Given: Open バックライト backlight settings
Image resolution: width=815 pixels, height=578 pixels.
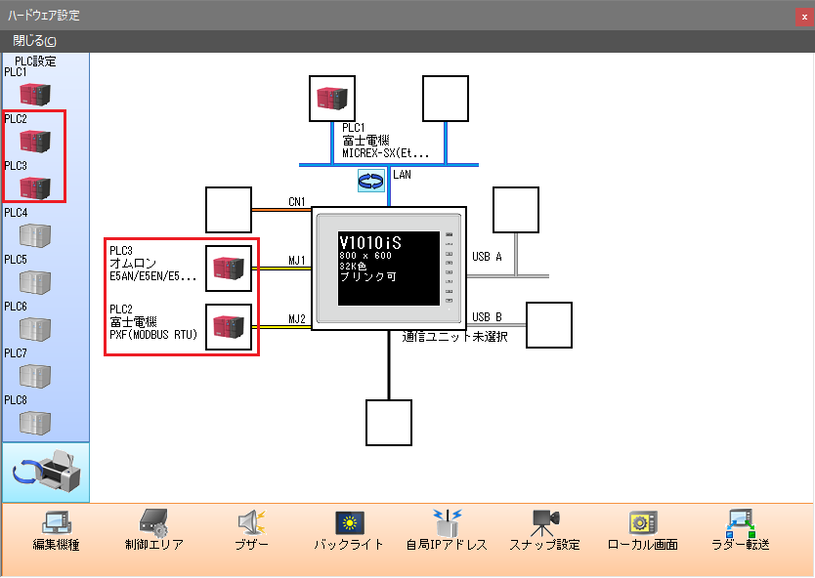Looking at the screenshot, I should [x=349, y=530].
